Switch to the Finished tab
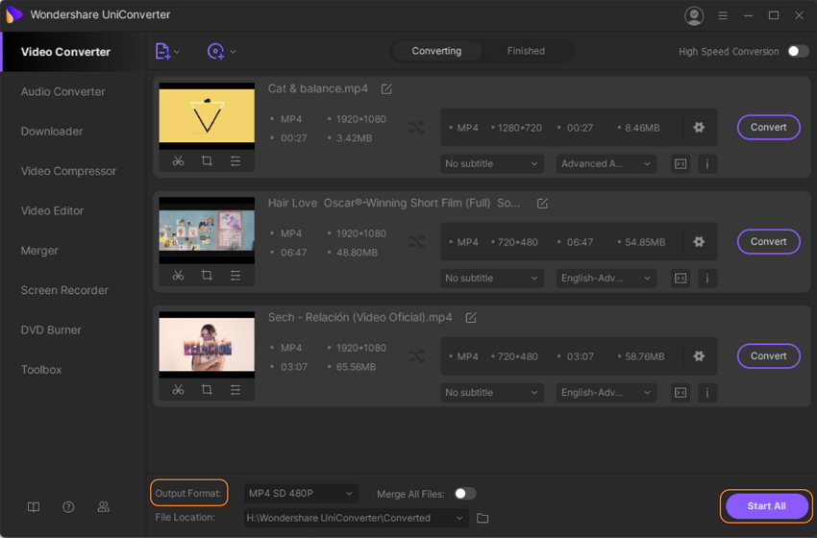Image resolution: width=817 pixels, height=538 pixels. pos(526,51)
